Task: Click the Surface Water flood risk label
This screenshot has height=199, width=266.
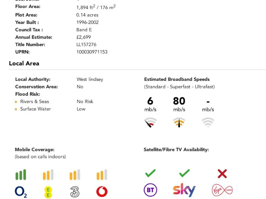Action: 35,109
